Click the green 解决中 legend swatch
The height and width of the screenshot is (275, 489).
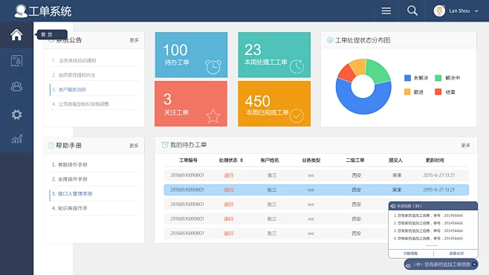click(x=438, y=78)
